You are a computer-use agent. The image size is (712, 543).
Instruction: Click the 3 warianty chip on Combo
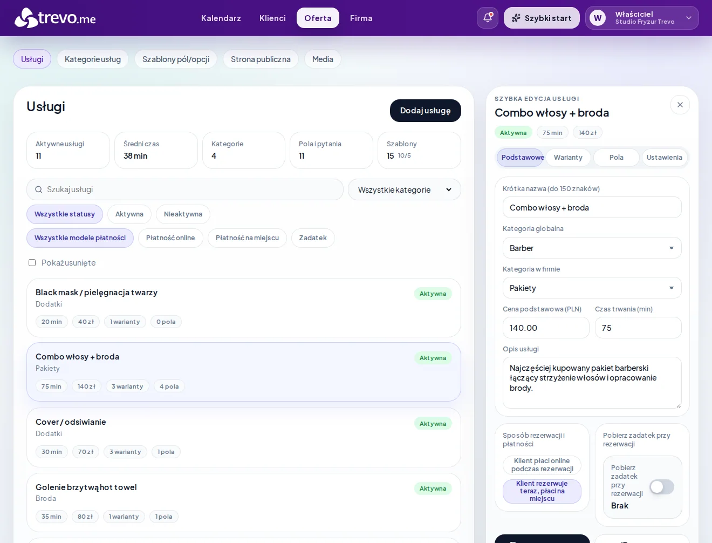127,386
